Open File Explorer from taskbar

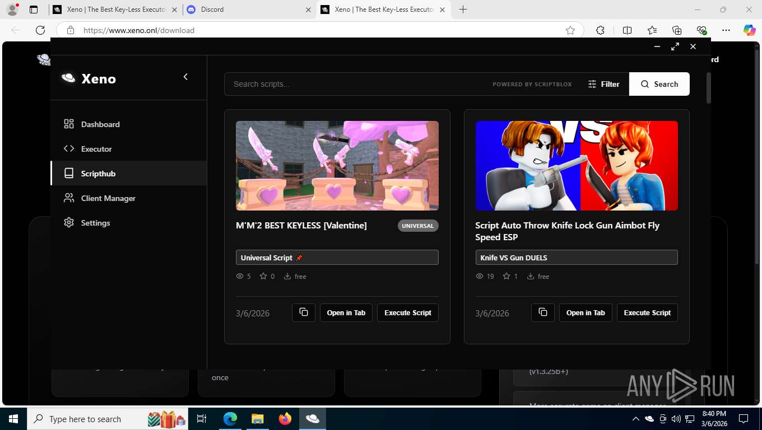coord(257,419)
